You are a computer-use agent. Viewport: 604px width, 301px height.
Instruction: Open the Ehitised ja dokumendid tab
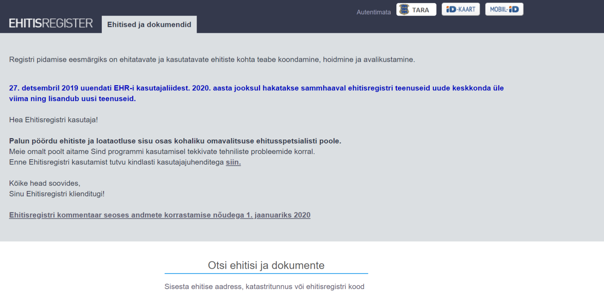tap(149, 25)
